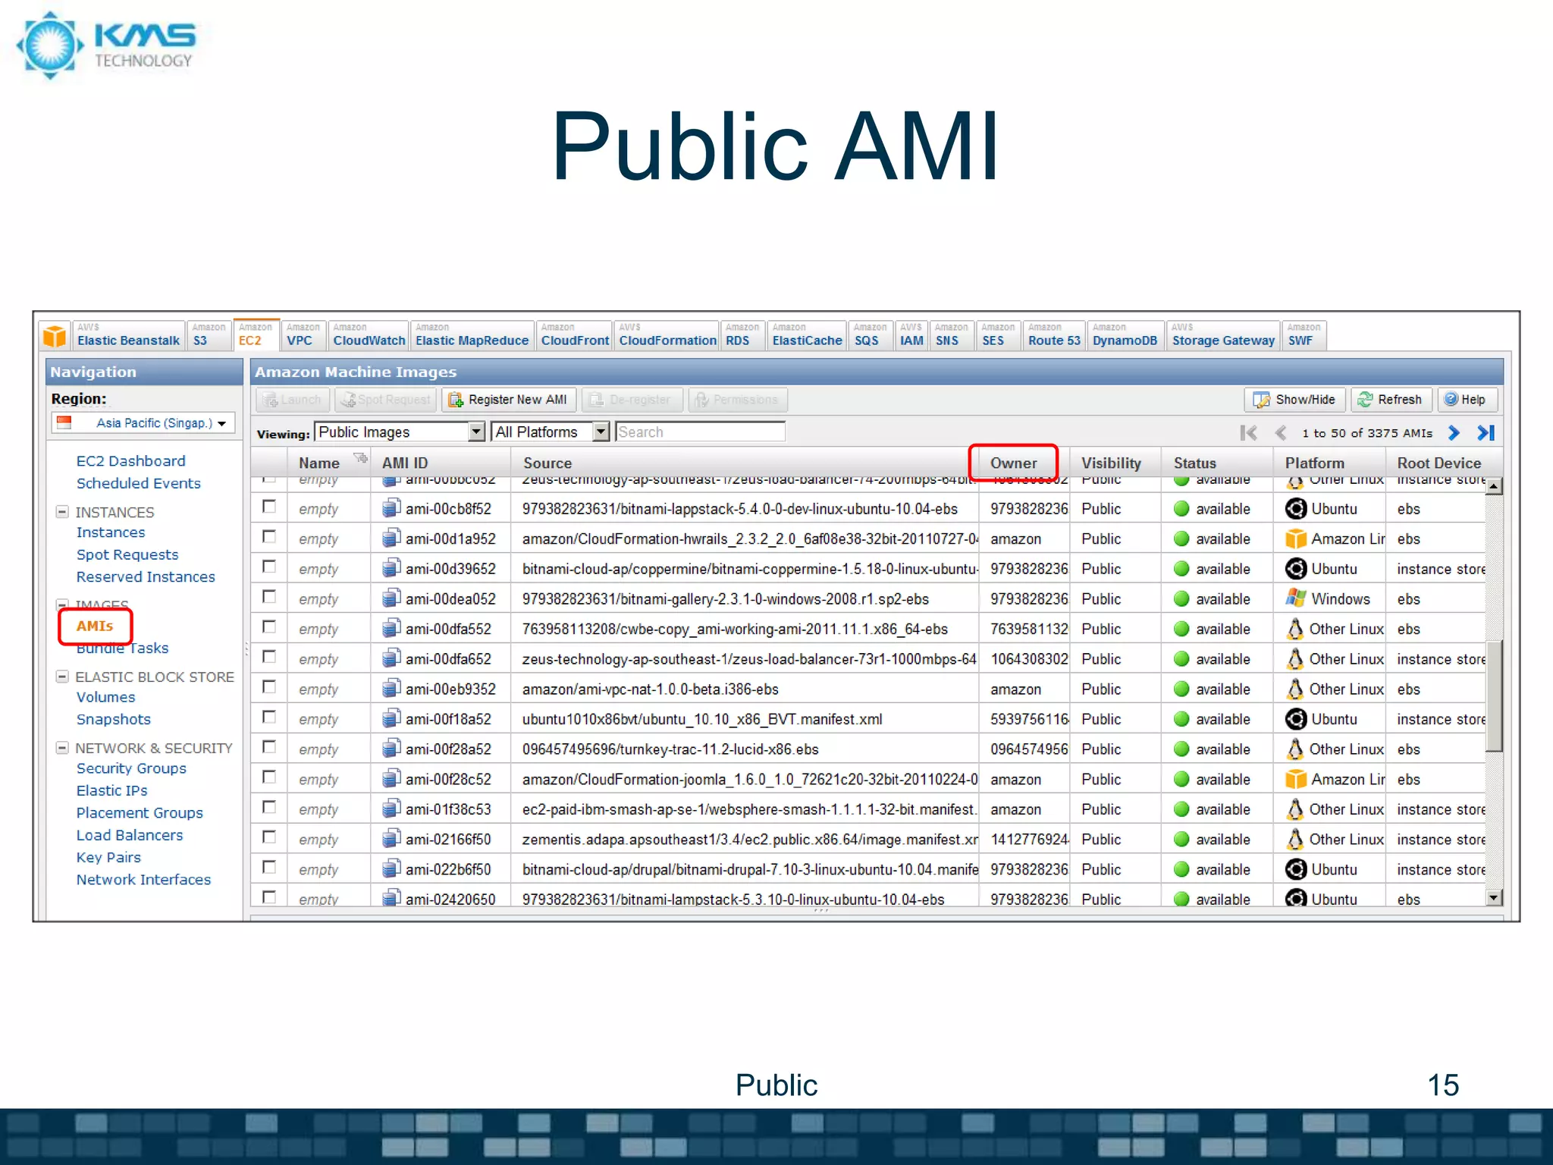Collapse the INSTANCES section
Viewport: 1553px width, 1165px height.
pos(62,512)
